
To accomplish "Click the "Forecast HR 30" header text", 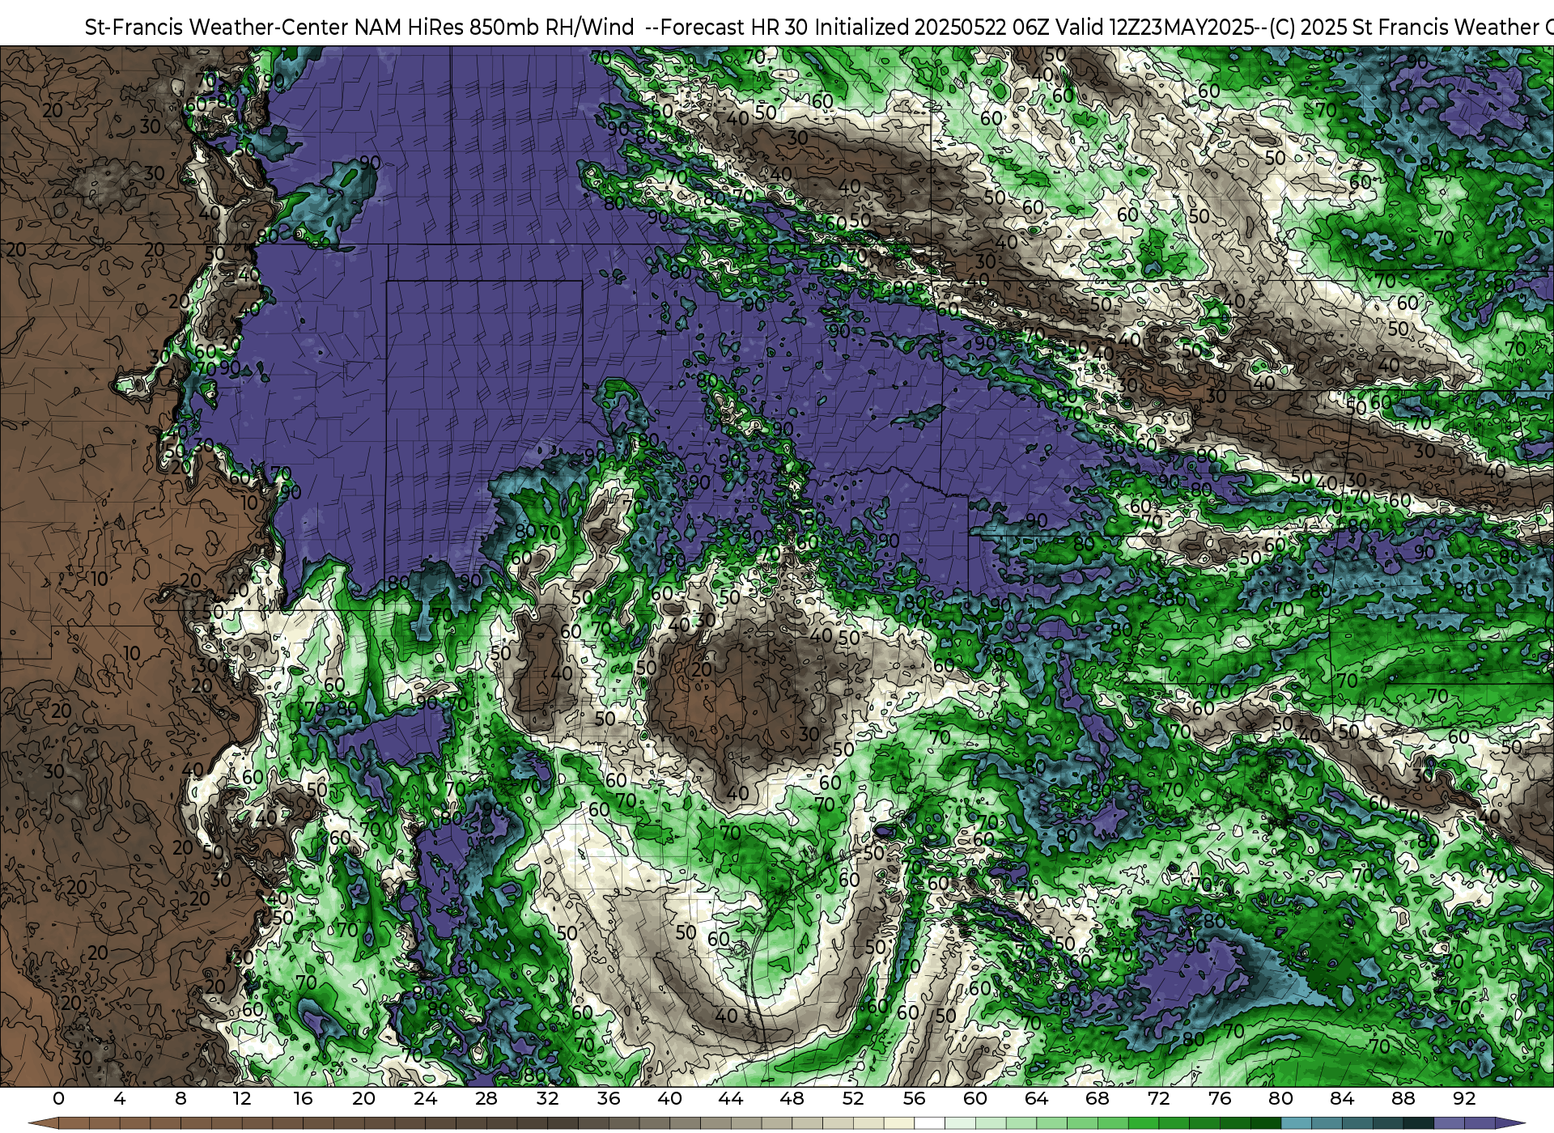I will 735,28.
